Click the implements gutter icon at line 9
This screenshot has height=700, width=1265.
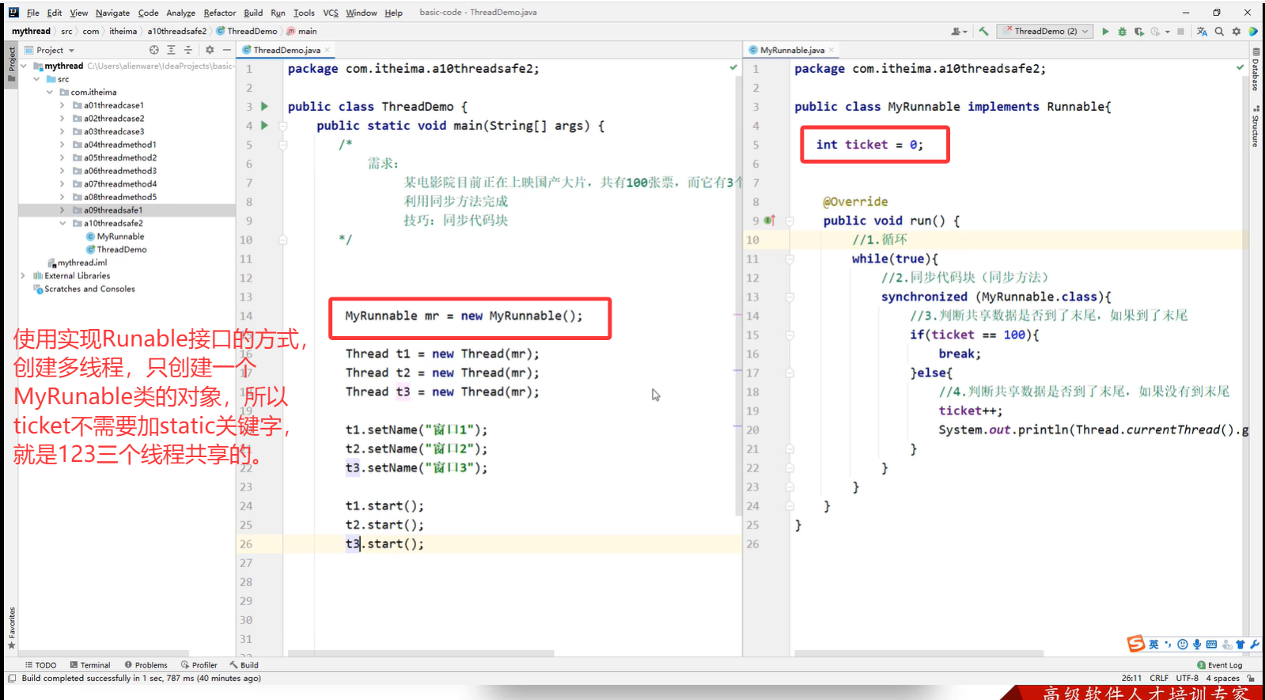point(770,220)
